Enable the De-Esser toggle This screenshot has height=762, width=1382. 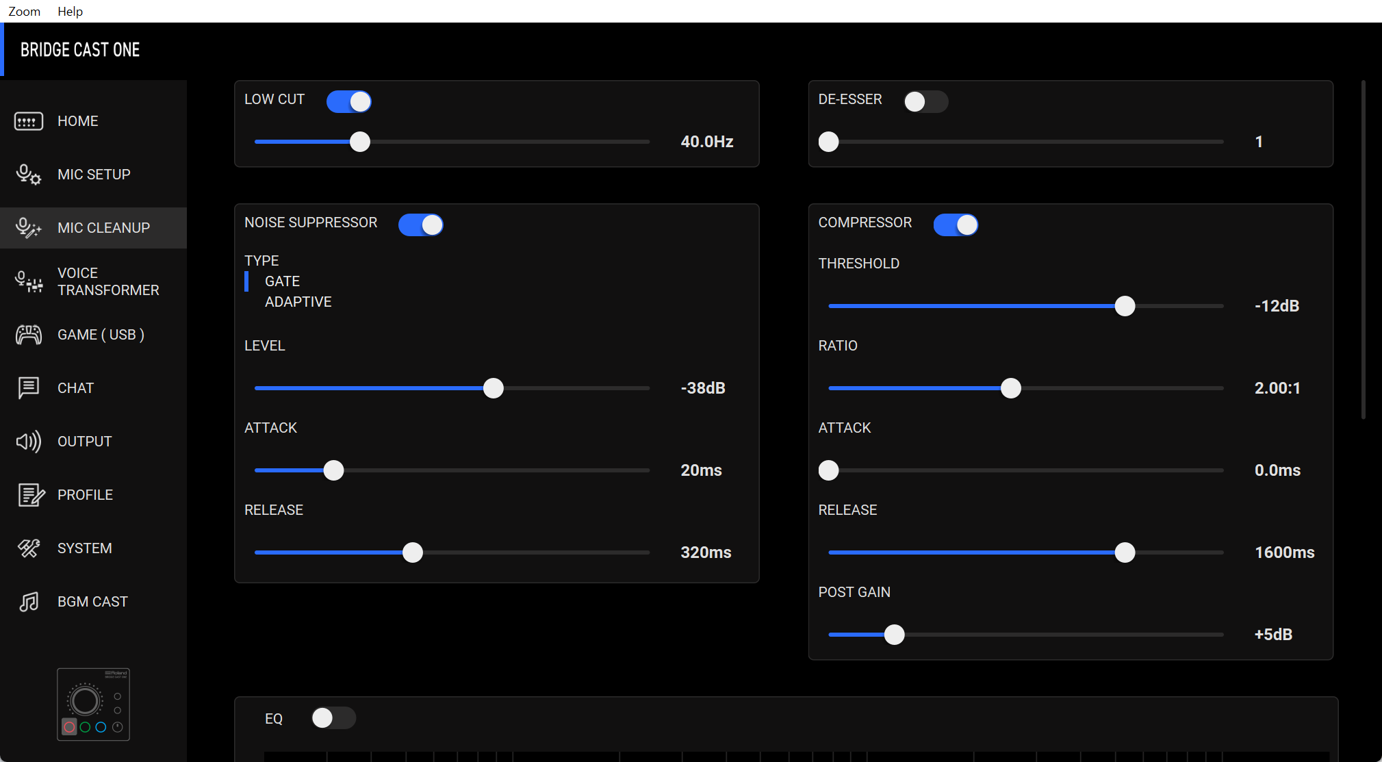pyautogui.click(x=925, y=101)
